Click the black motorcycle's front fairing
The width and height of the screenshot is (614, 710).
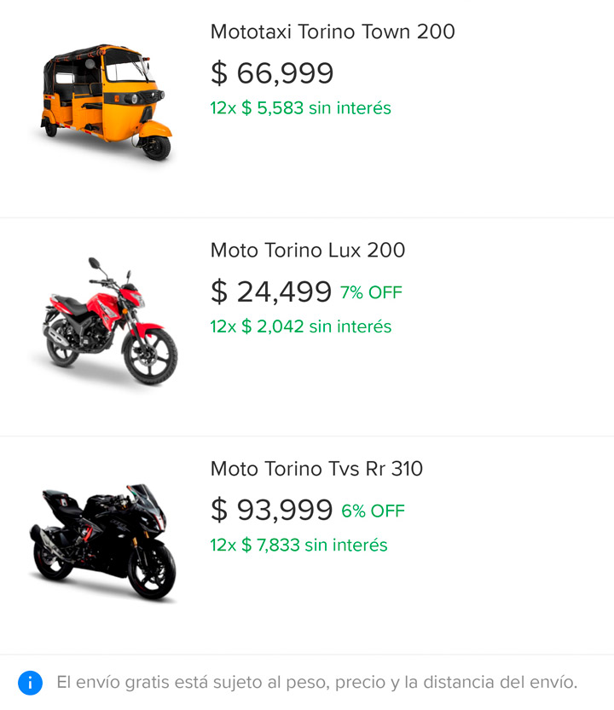click(x=148, y=507)
